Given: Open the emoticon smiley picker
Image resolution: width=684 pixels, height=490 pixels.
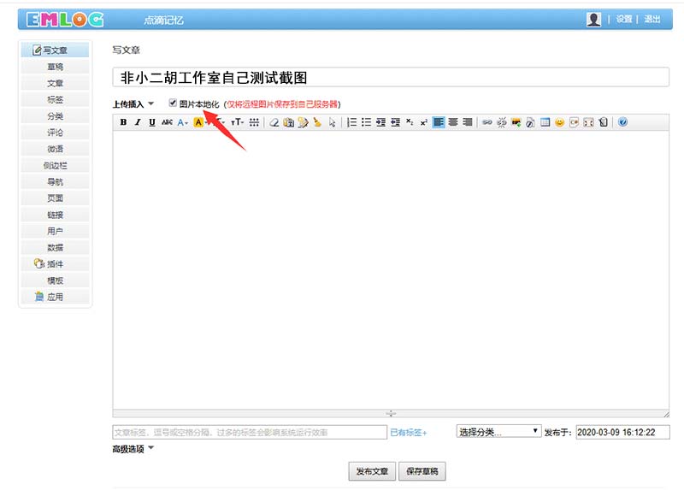Looking at the screenshot, I should click(x=559, y=122).
